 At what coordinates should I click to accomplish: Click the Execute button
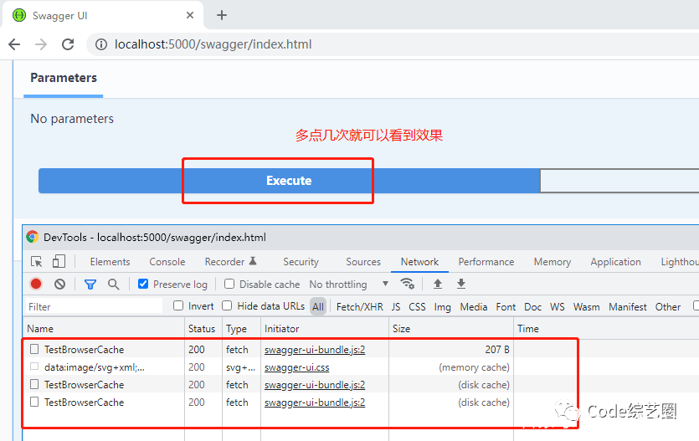point(289,181)
